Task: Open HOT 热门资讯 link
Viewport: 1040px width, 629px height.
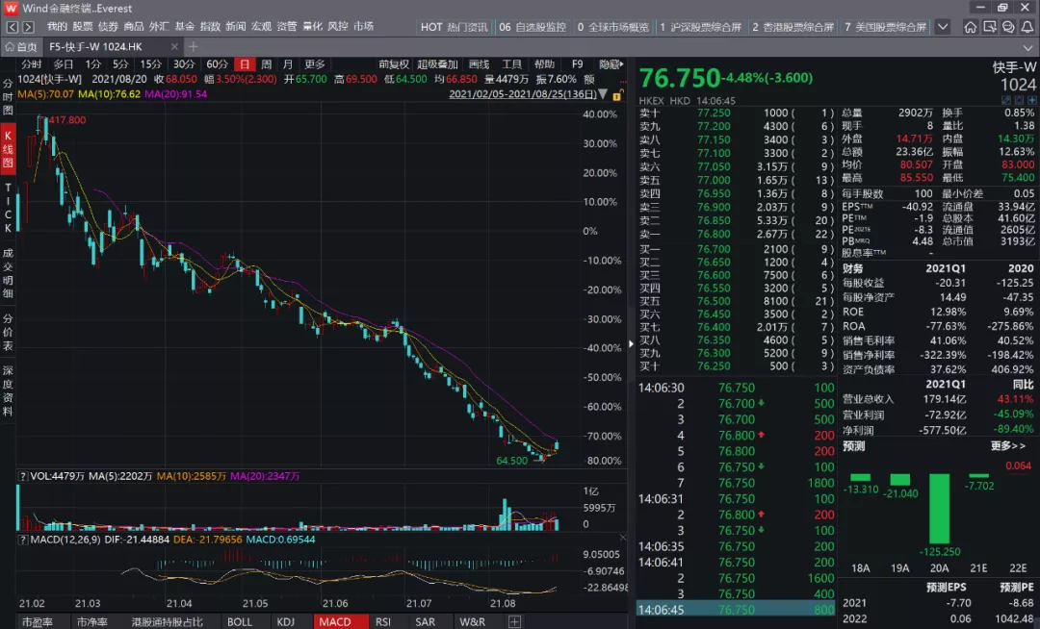Action: pyautogui.click(x=455, y=27)
